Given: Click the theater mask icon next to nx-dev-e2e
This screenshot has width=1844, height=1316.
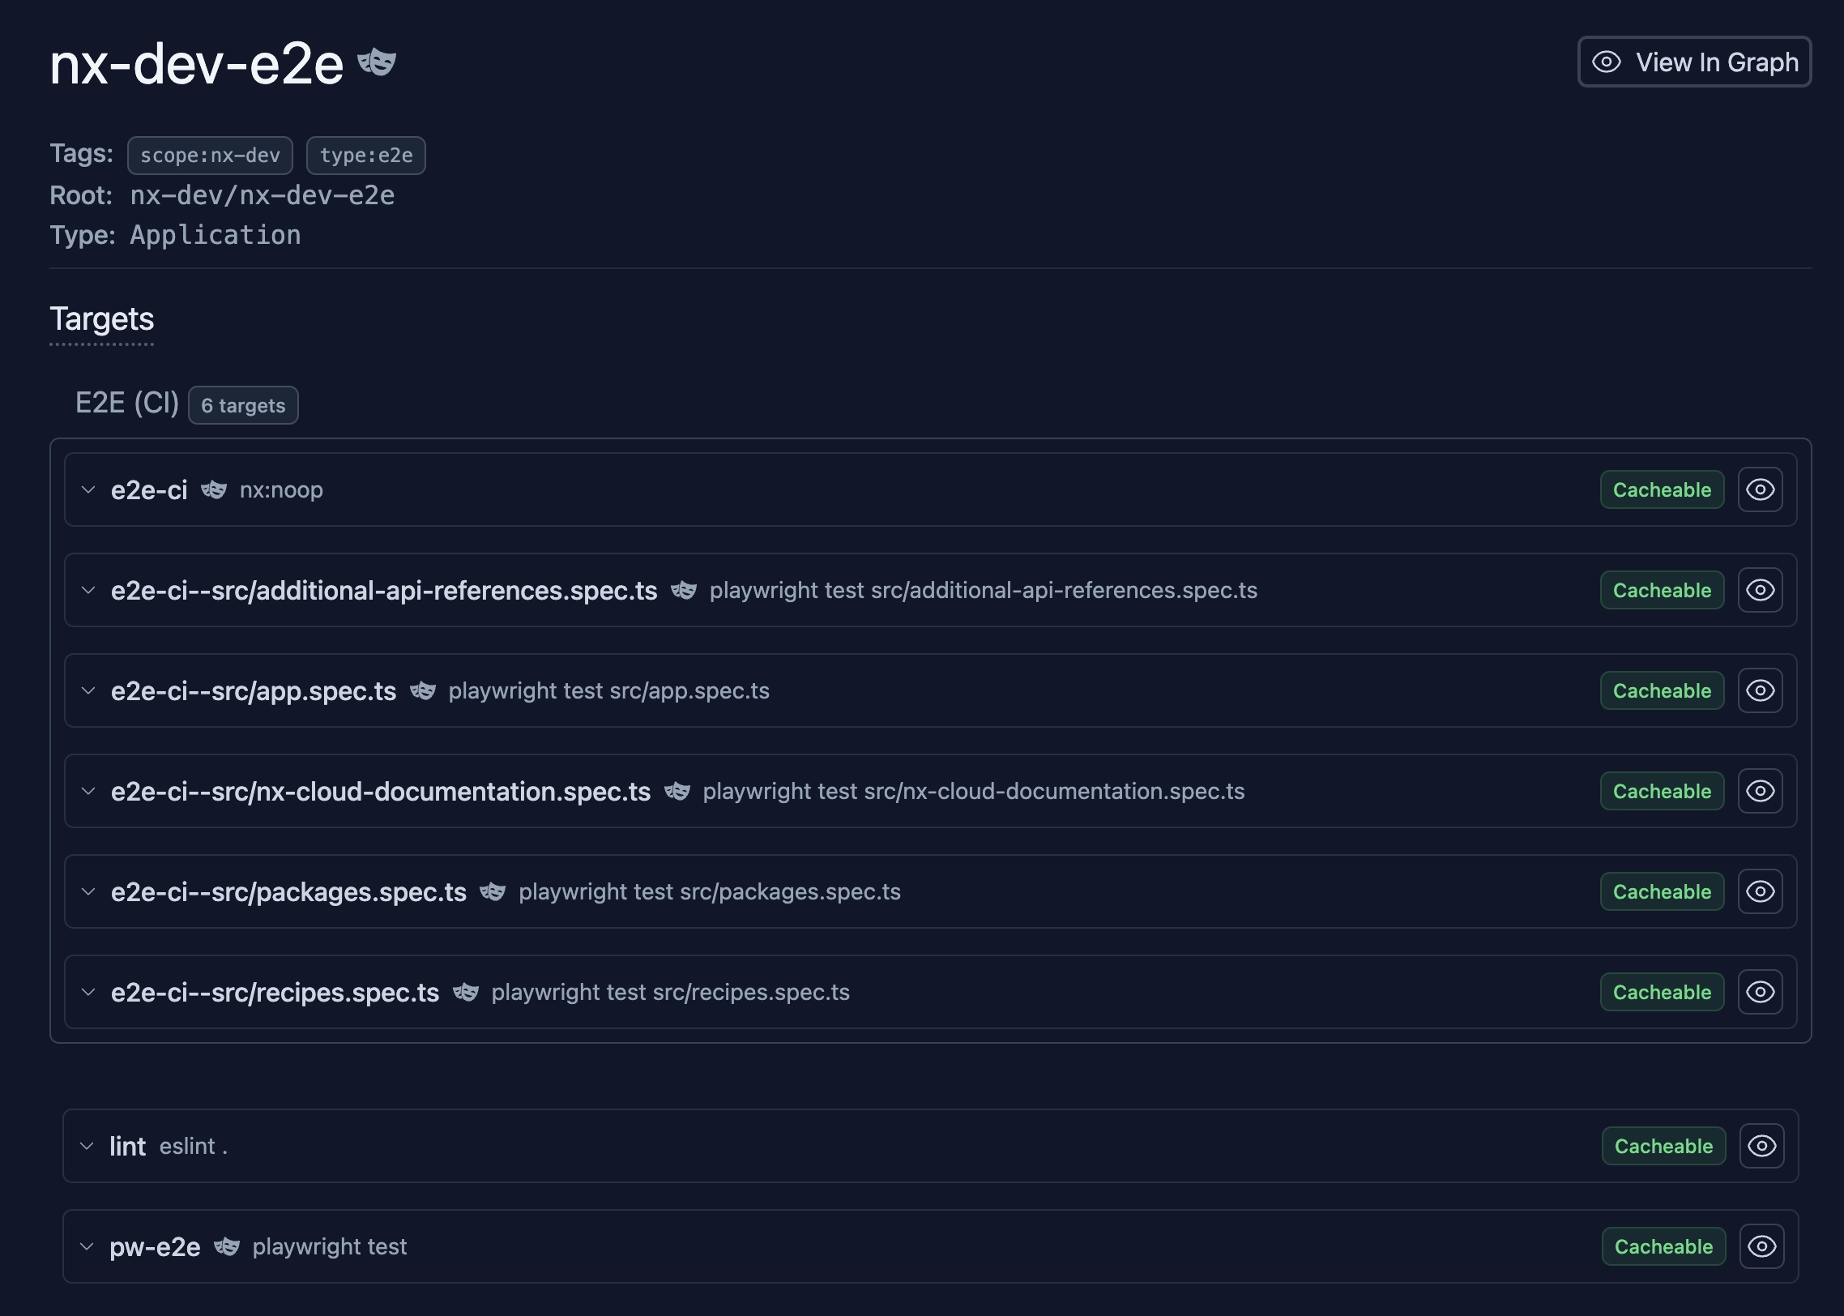Looking at the screenshot, I should (x=378, y=62).
